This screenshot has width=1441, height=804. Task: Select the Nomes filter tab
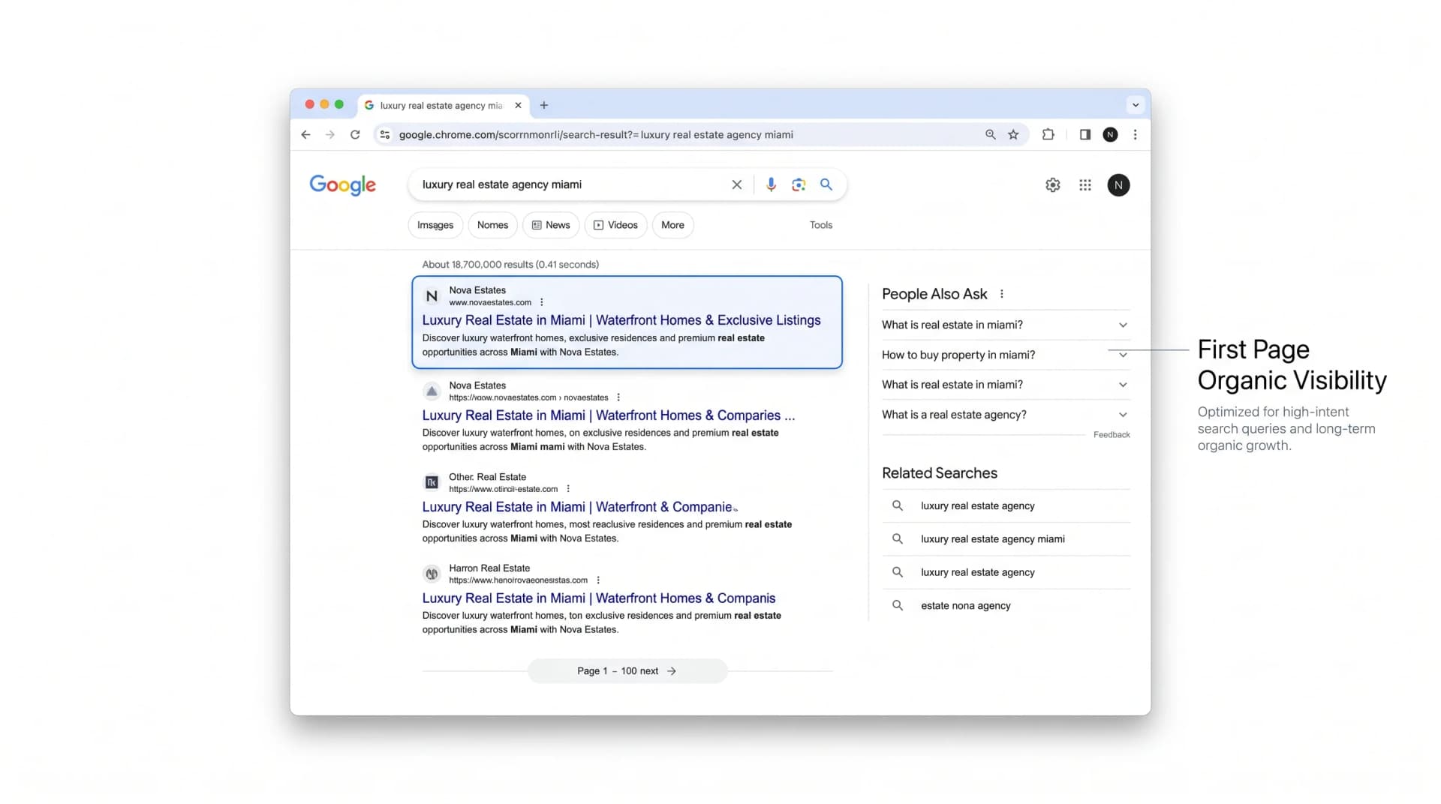pos(492,225)
